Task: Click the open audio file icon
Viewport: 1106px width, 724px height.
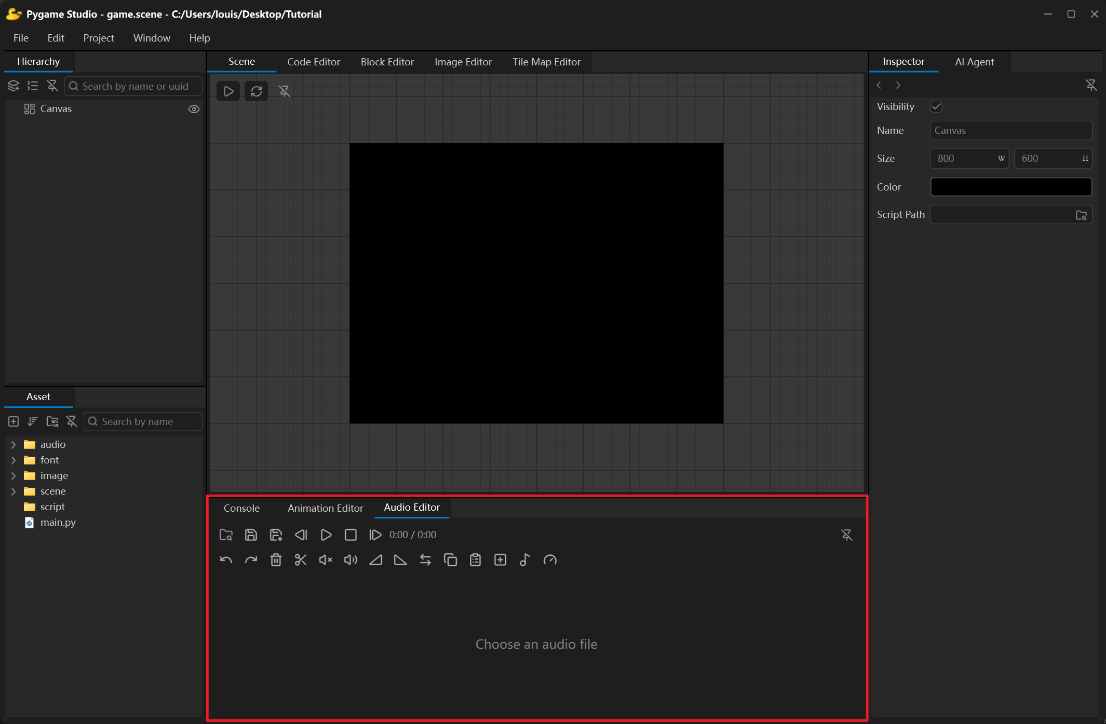Action: point(226,535)
